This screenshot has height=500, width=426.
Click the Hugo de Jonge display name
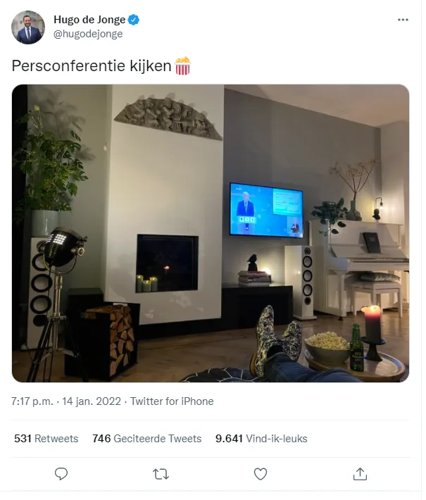coord(89,20)
